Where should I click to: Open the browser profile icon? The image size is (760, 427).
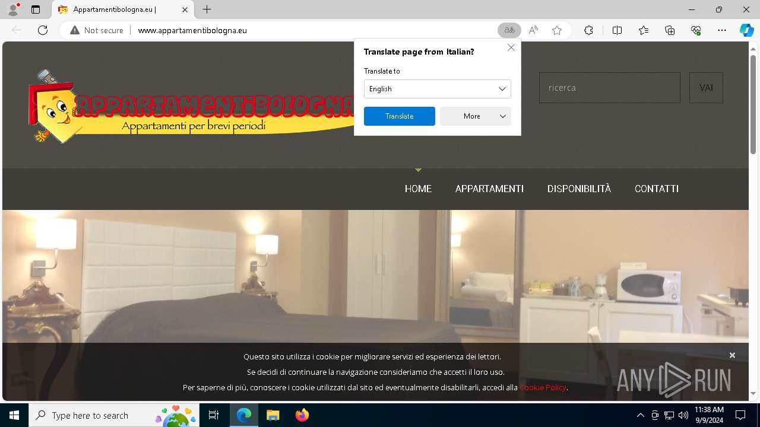pos(12,9)
